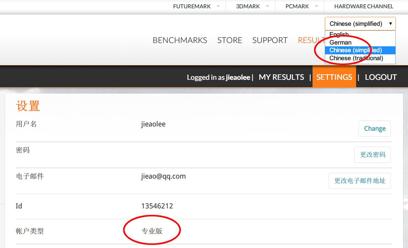Open MY RESULTS page
The height and width of the screenshot is (248, 408).
(x=282, y=77)
